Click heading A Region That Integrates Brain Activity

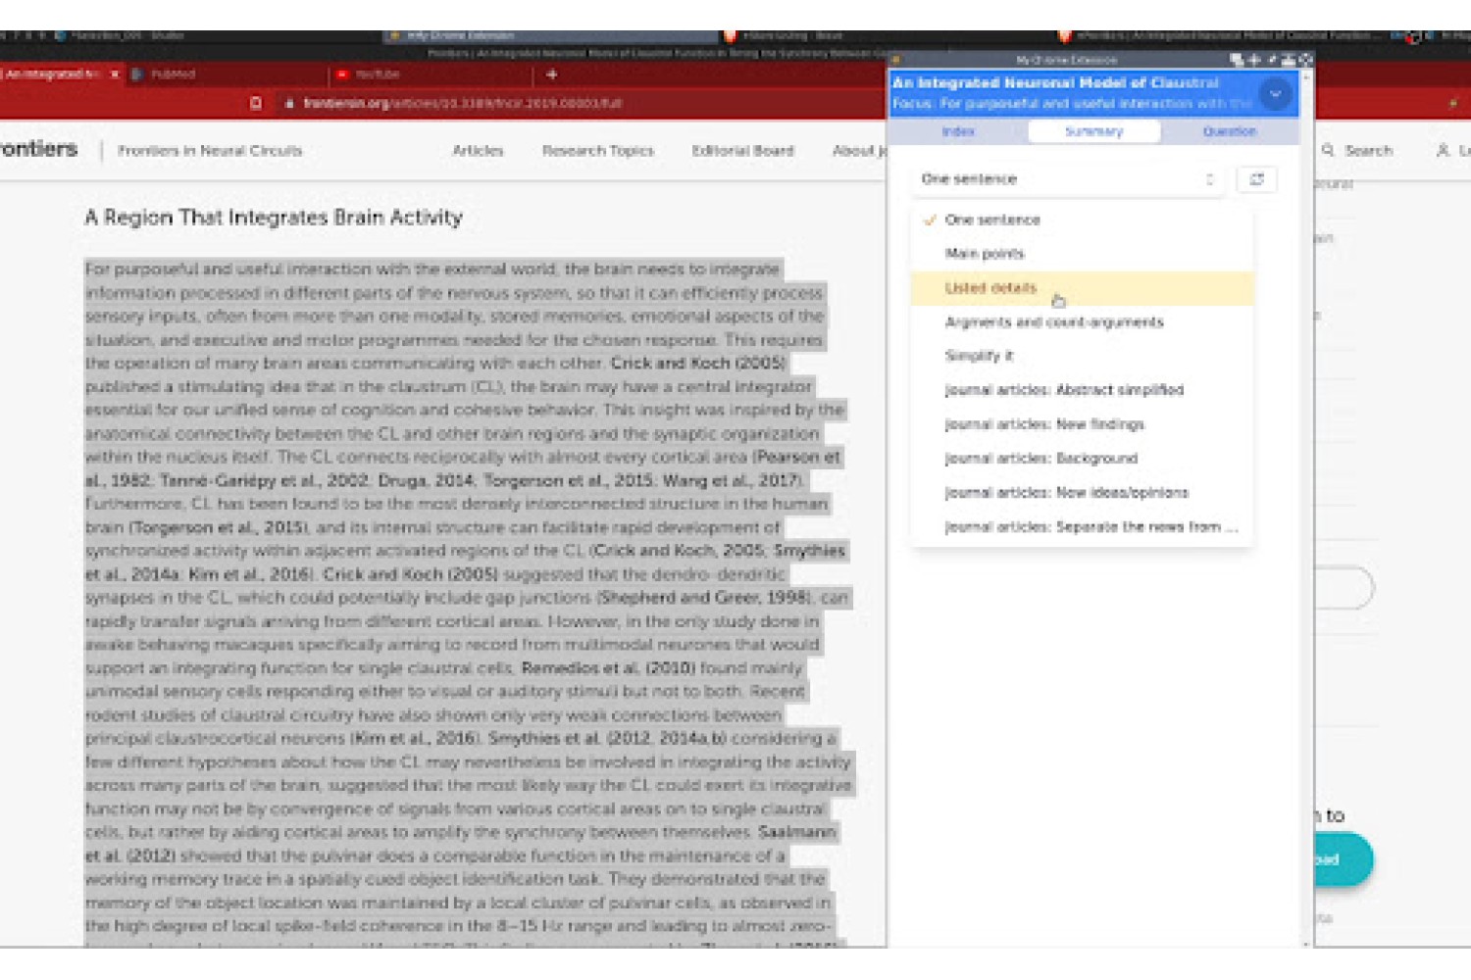[274, 218]
